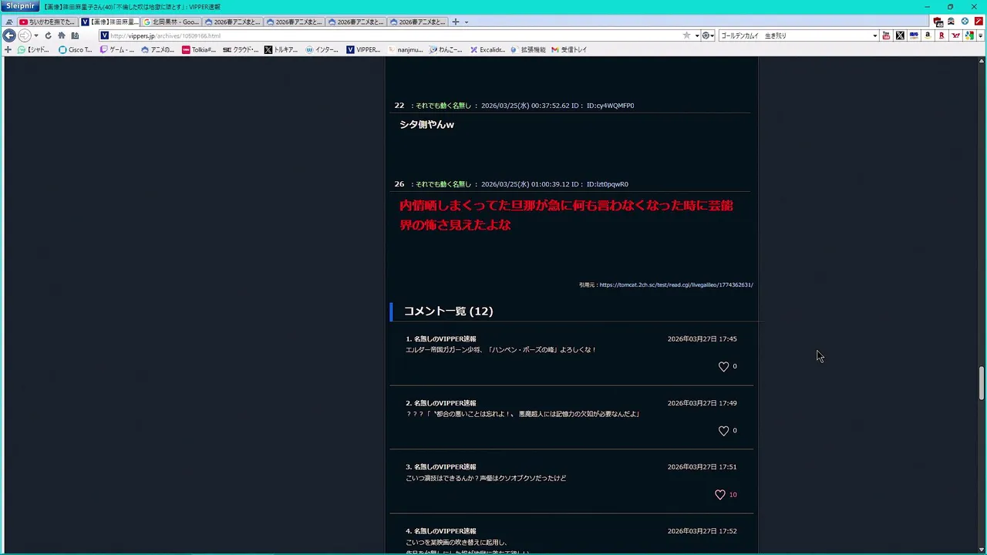
Task: Open a new tab with the plus button
Action: coord(455,22)
